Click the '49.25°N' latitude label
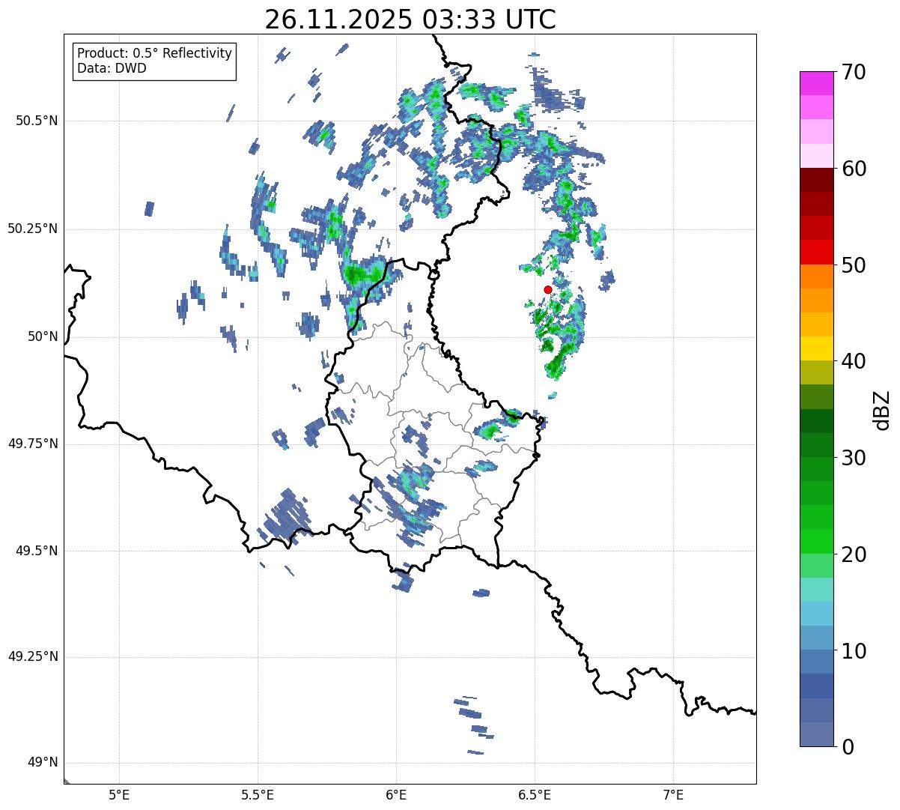 [x=33, y=657]
